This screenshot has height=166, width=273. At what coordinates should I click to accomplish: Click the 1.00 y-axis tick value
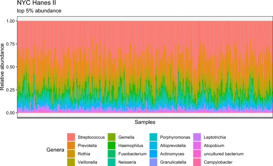pos(10,21)
